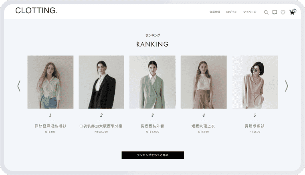Open the heart wishlist icon

(x=283, y=12)
